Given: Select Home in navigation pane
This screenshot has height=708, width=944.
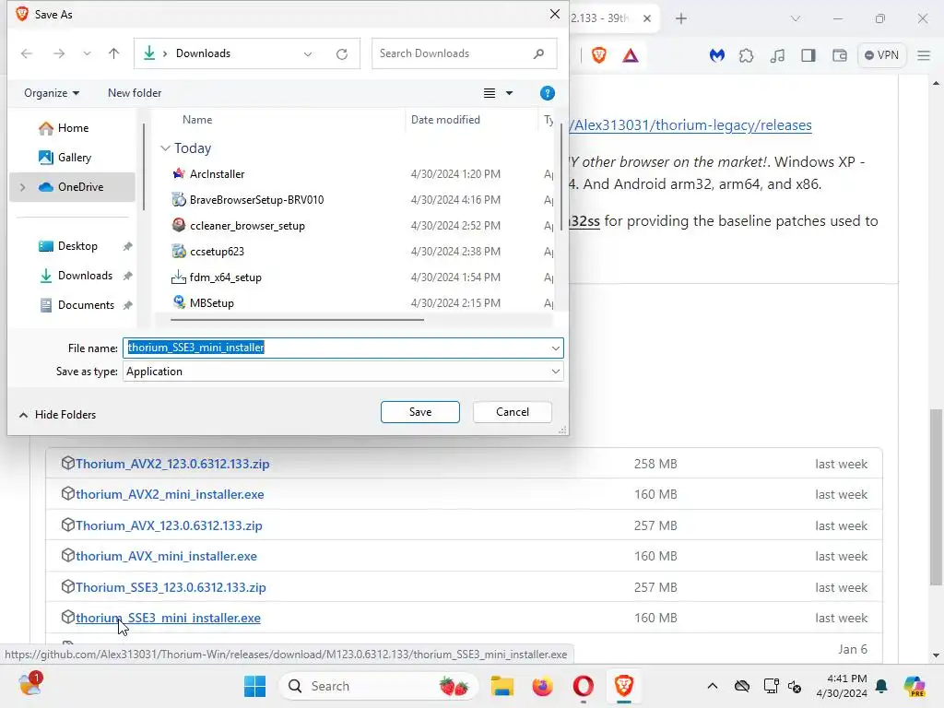Looking at the screenshot, I should [x=72, y=127].
